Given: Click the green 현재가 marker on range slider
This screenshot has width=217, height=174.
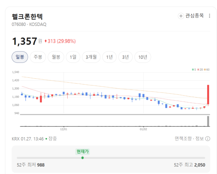Looking at the screenshot, I should [x=82, y=158].
